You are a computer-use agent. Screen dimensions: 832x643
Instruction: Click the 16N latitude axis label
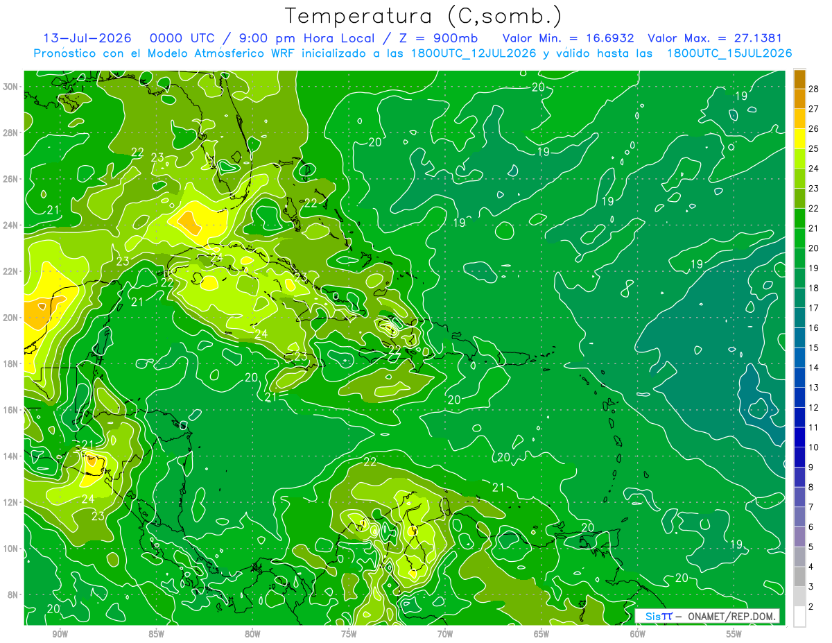tap(12, 410)
